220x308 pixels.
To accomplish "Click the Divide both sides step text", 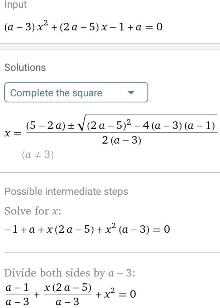I will pyautogui.click(x=70, y=273).
